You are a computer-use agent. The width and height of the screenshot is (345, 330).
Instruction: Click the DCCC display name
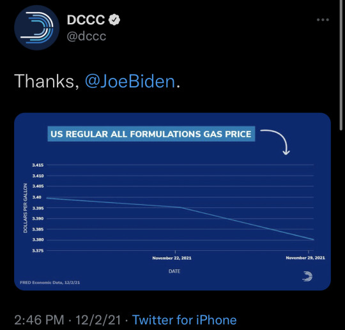86,20
